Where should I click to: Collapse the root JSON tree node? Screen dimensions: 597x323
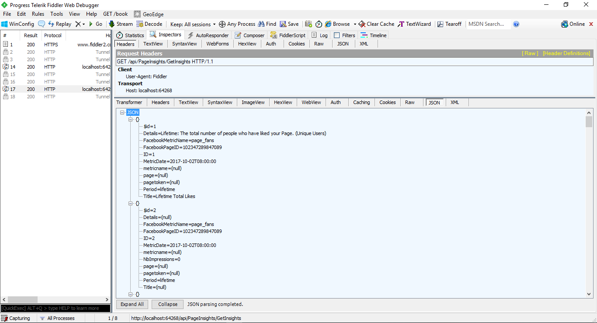122,112
